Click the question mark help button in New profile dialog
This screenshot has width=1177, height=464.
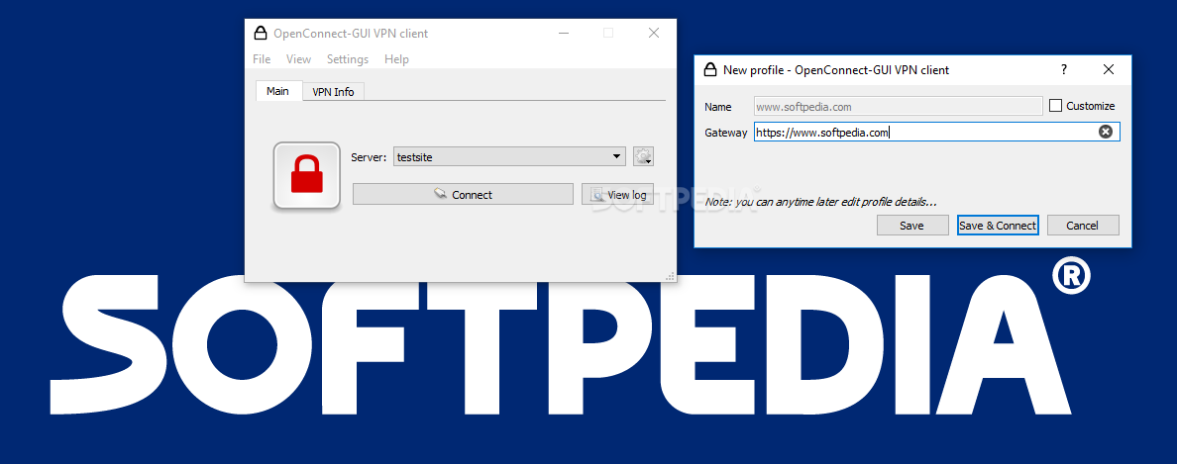pos(1064,69)
